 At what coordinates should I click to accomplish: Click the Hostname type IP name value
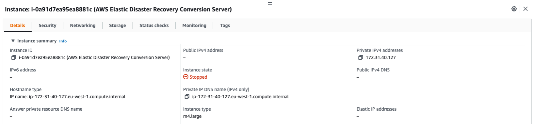click(x=68, y=97)
